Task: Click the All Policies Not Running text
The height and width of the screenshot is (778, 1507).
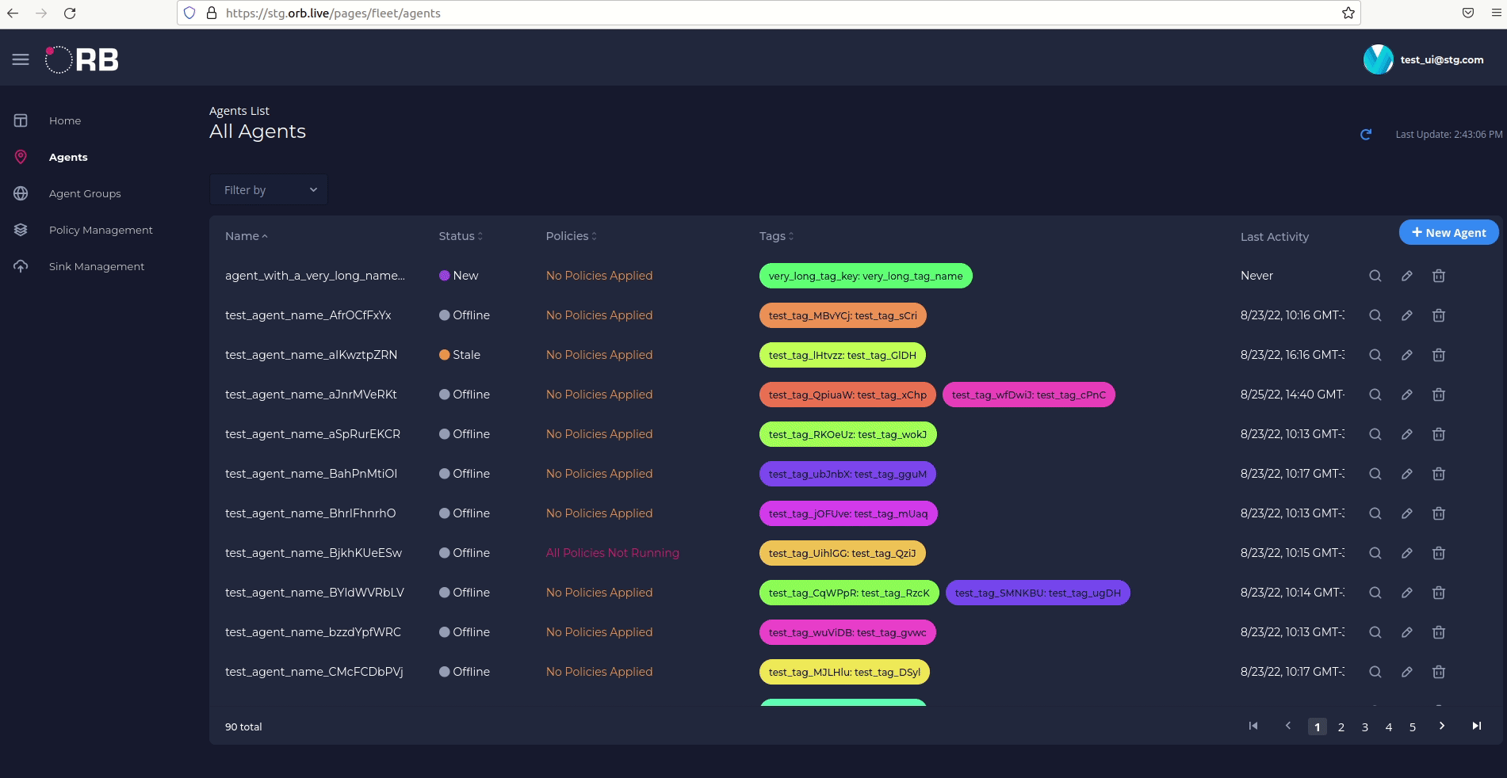Action: tap(613, 553)
